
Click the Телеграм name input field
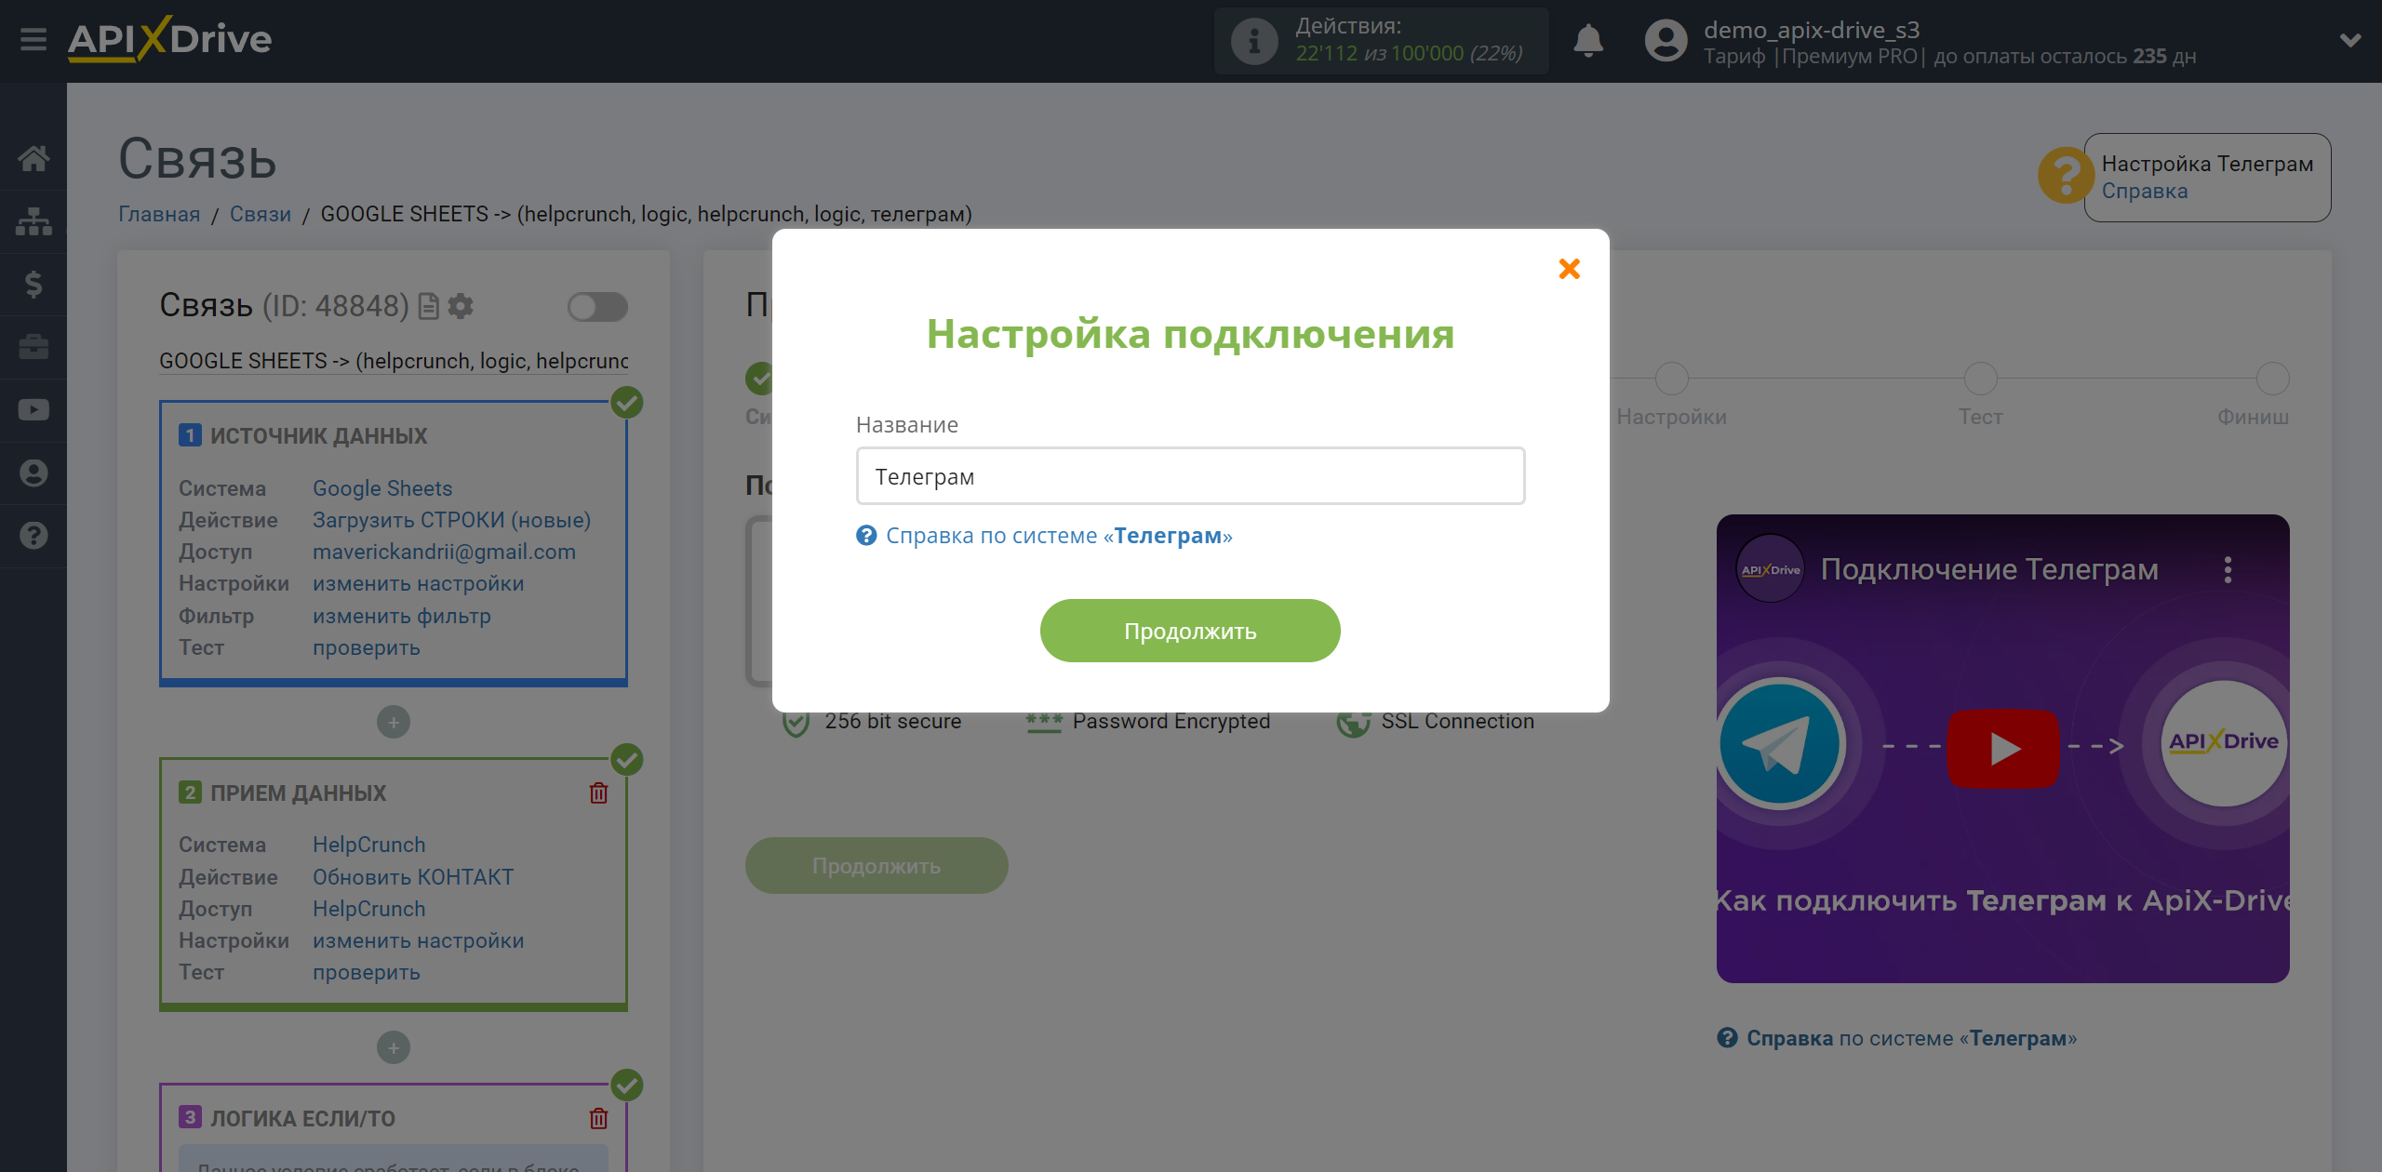(1189, 475)
